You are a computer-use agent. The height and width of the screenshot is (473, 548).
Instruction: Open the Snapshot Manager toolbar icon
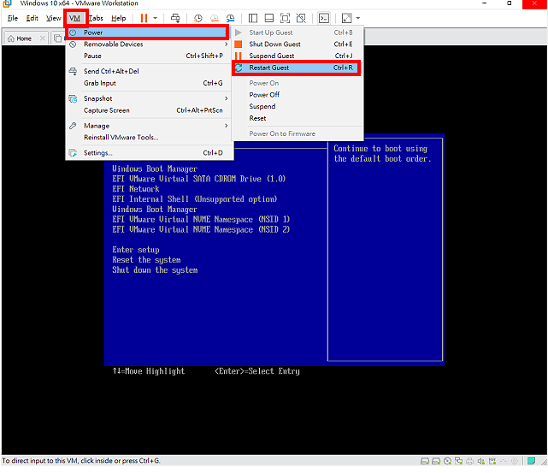click(230, 18)
